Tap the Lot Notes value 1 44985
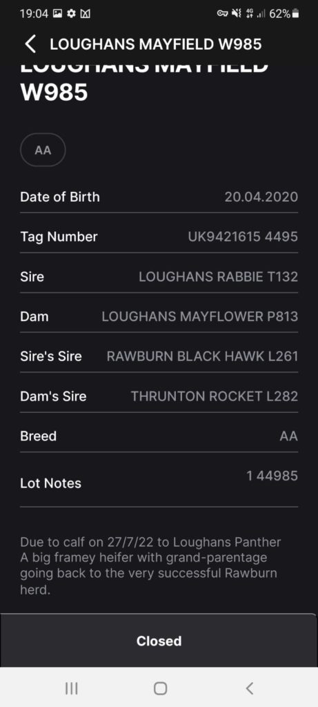The height and width of the screenshot is (707, 318). coord(272,476)
